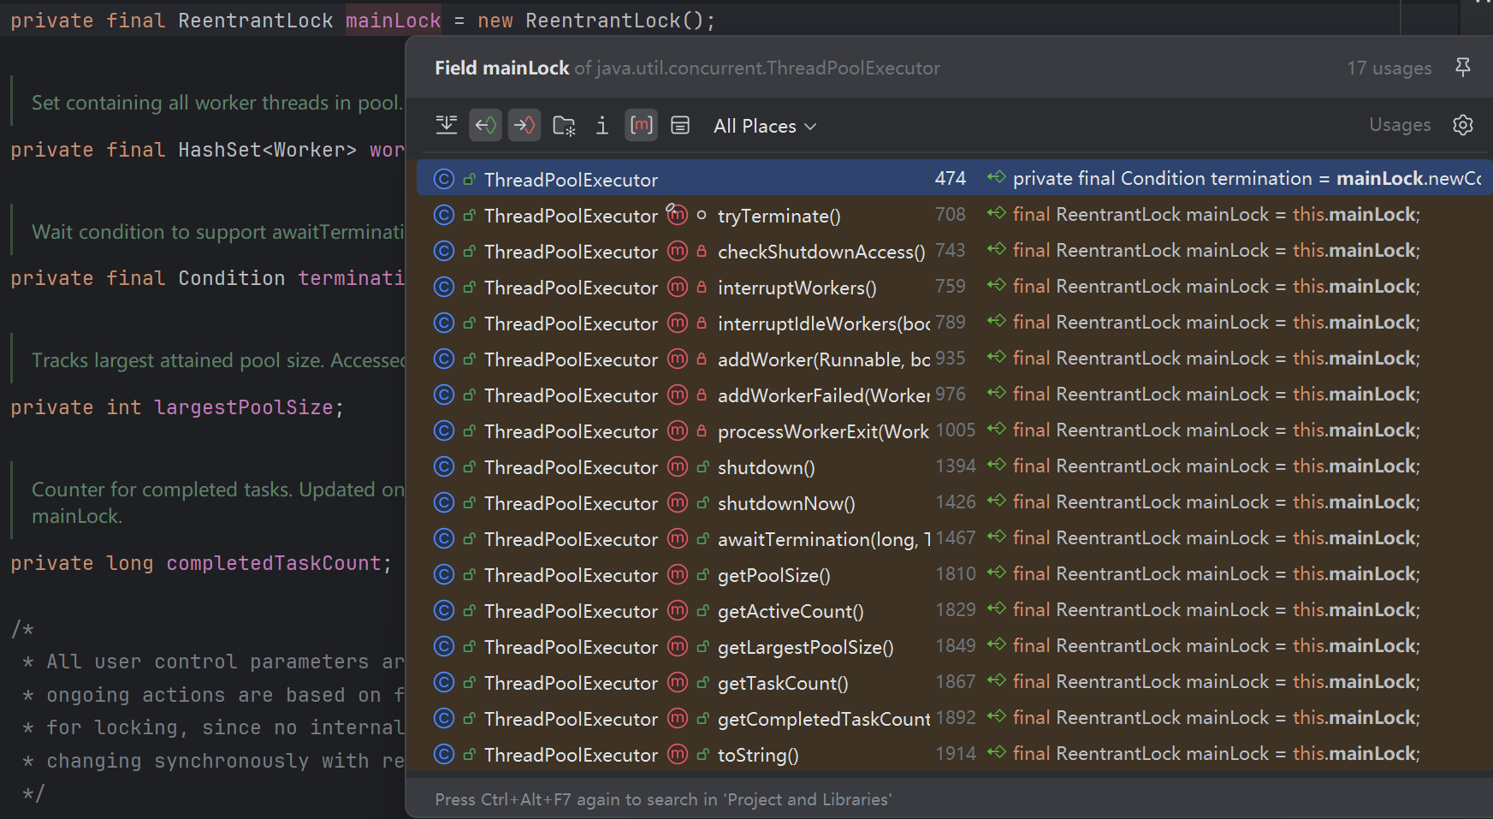
Task: Select the getTaskCount() usage name
Action: (x=783, y=683)
